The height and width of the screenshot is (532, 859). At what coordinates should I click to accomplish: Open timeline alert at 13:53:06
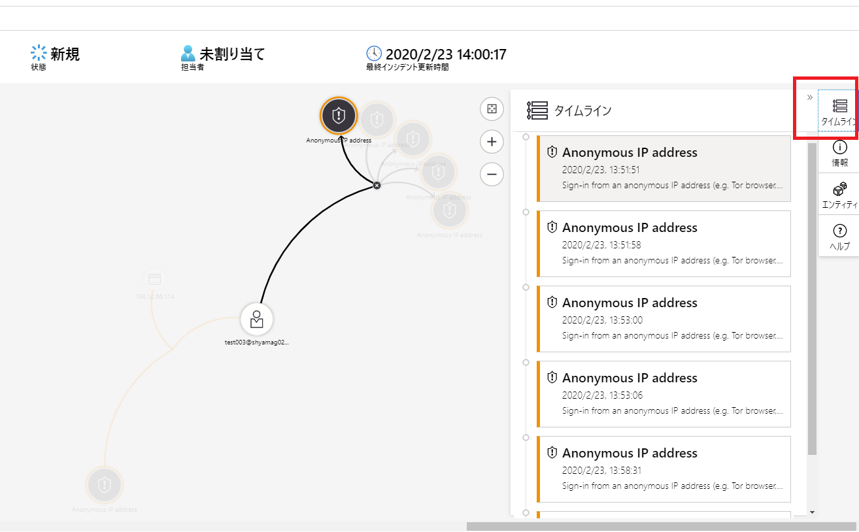coord(664,394)
